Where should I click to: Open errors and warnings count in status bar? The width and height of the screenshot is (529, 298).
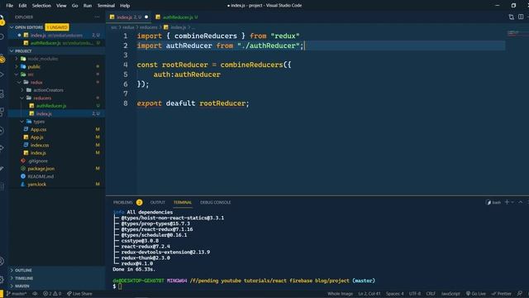coord(52,294)
